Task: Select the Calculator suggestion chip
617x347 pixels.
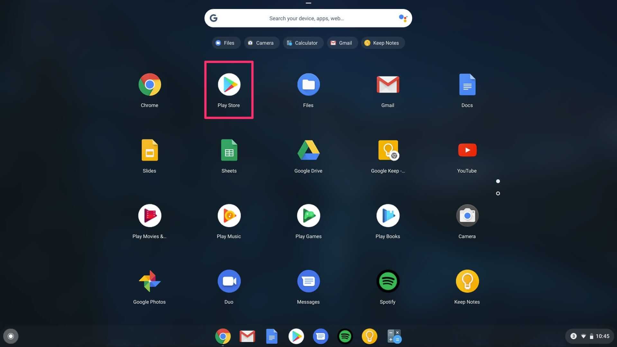Action: pyautogui.click(x=303, y=43)
